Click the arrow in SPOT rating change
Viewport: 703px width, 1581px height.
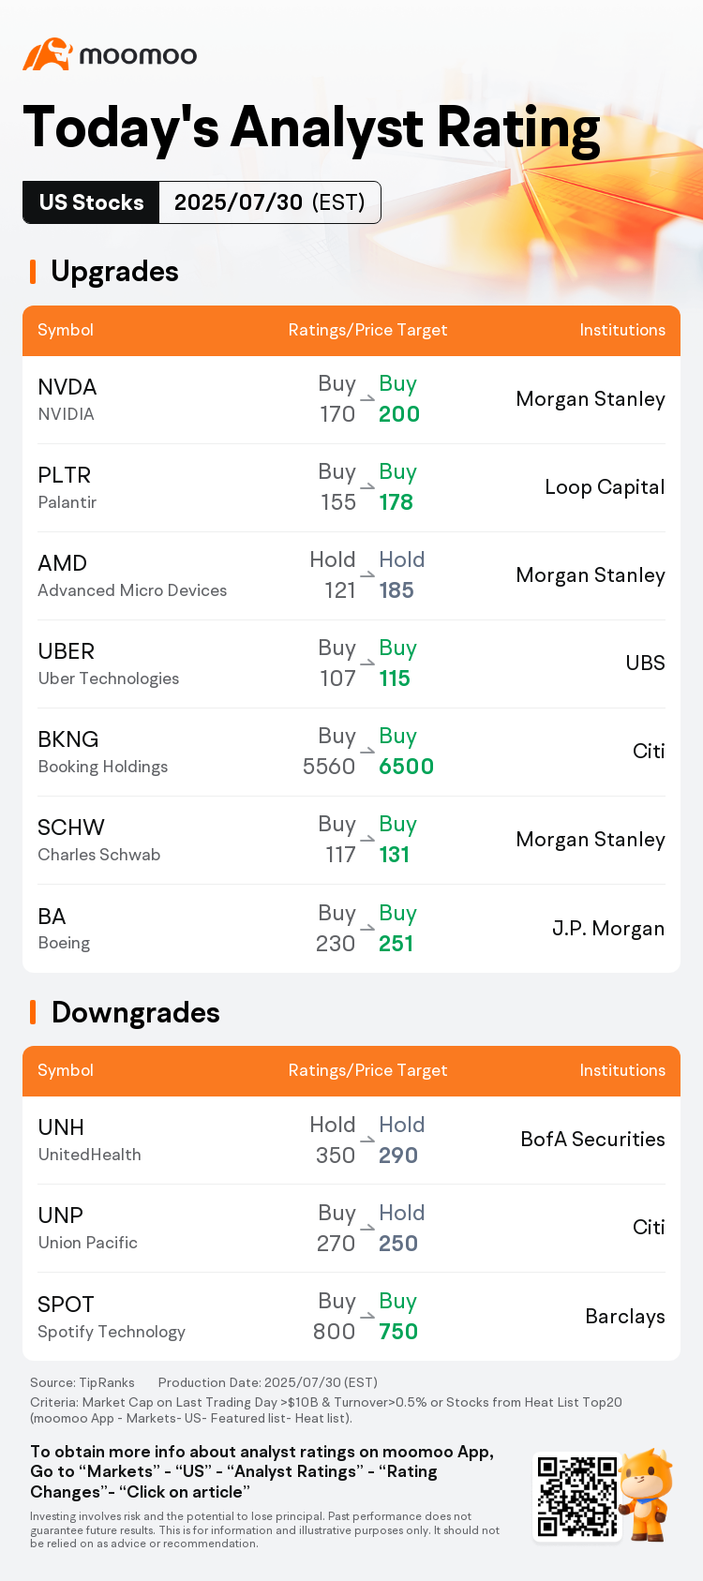point(367,1317)
